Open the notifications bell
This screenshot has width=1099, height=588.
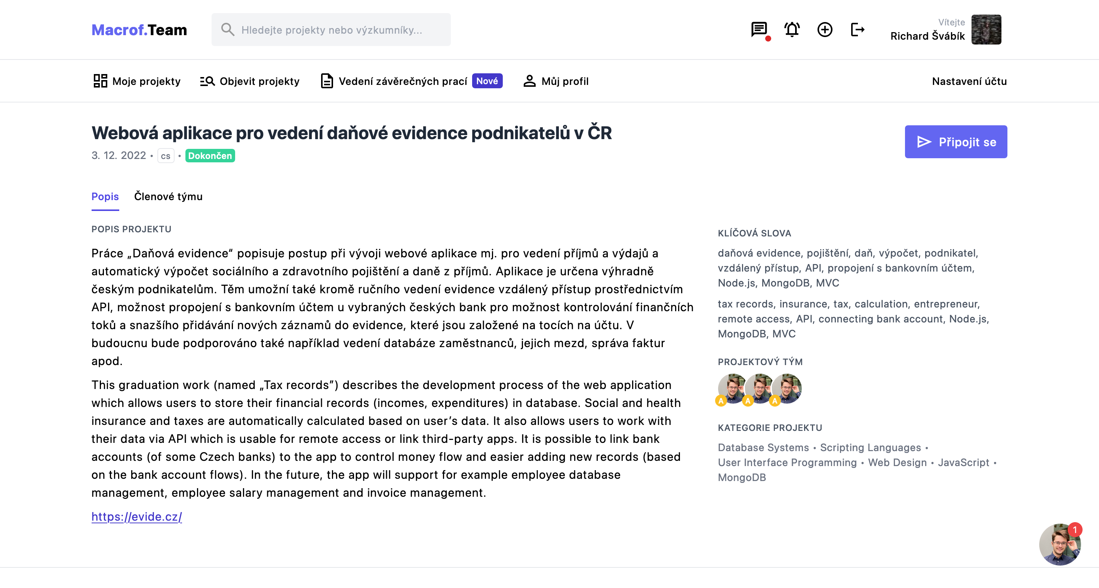coord(792,30)
